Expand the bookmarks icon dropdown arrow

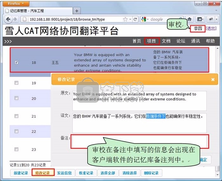(x=203, y=19)
